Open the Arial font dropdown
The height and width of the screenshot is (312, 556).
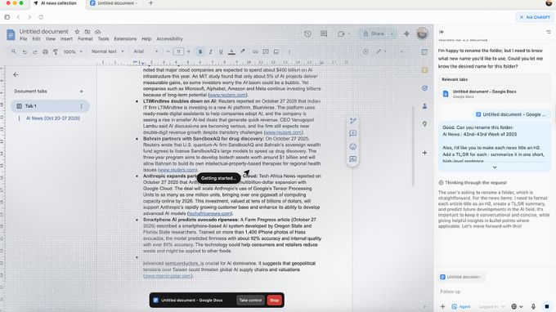(x=146, y=51)
